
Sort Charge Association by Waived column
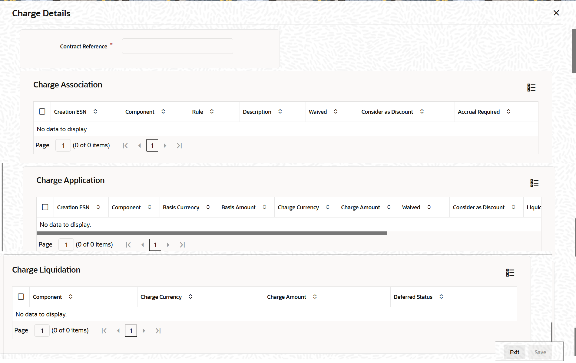tap(336, 112)
